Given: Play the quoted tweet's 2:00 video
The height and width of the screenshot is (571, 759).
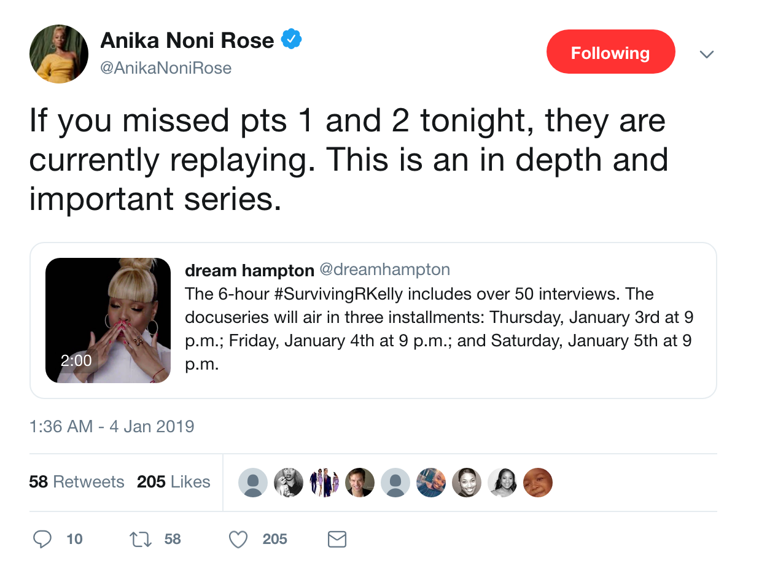Looking at the screenshot, I should point(108,320).
